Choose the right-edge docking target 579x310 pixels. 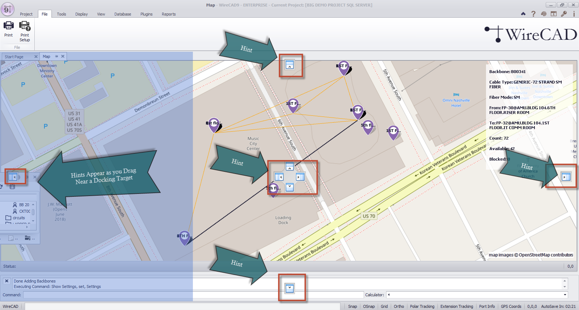(566, 177)
